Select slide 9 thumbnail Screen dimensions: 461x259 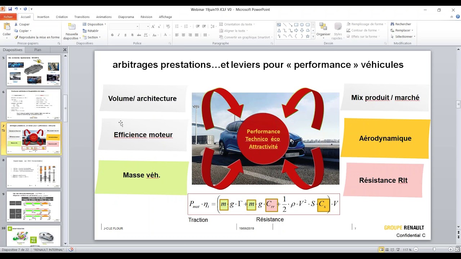pyautogui.click(x=34, y=206)
